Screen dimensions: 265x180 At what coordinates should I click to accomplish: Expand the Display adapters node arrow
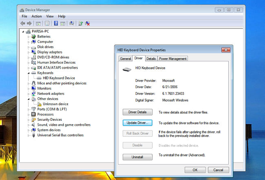[x=29, y=52]
